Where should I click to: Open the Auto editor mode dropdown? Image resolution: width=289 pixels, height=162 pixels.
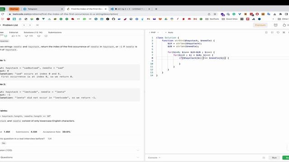coord(169,32)
